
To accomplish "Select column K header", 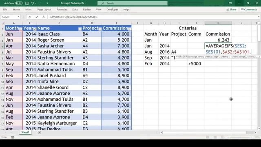I will 218,23.
